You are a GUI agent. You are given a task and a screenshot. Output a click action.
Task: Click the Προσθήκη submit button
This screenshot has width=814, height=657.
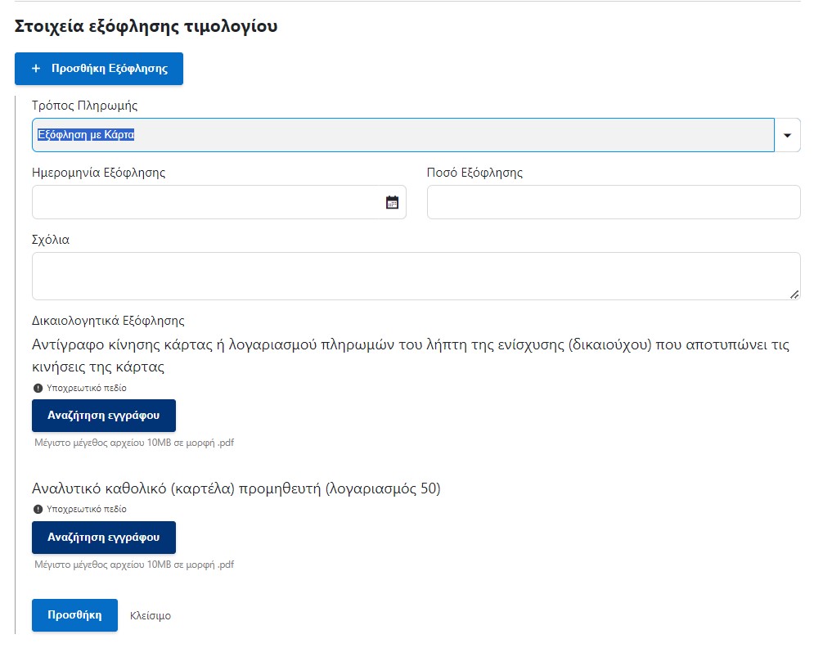click(74, 615)
